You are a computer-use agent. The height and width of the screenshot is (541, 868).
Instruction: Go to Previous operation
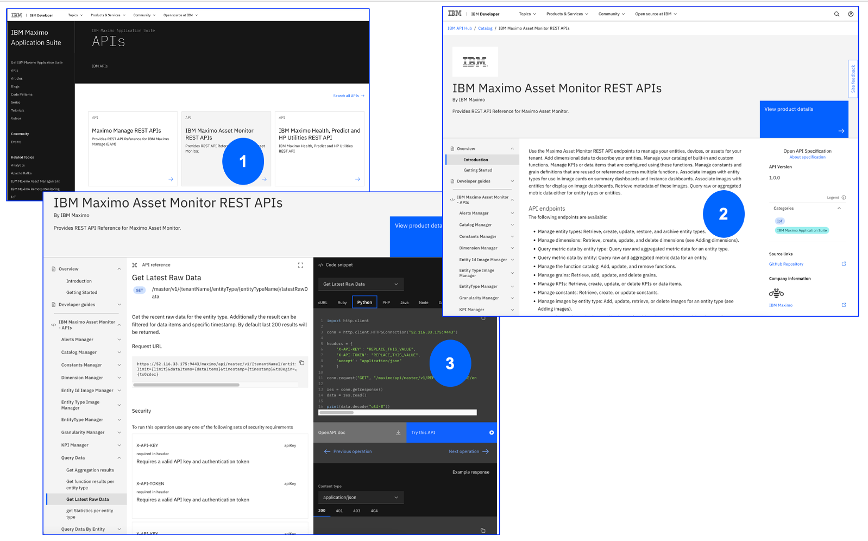[348, 452]
